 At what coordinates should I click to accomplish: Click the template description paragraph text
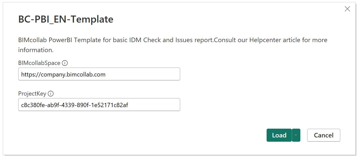click(173, 45)
